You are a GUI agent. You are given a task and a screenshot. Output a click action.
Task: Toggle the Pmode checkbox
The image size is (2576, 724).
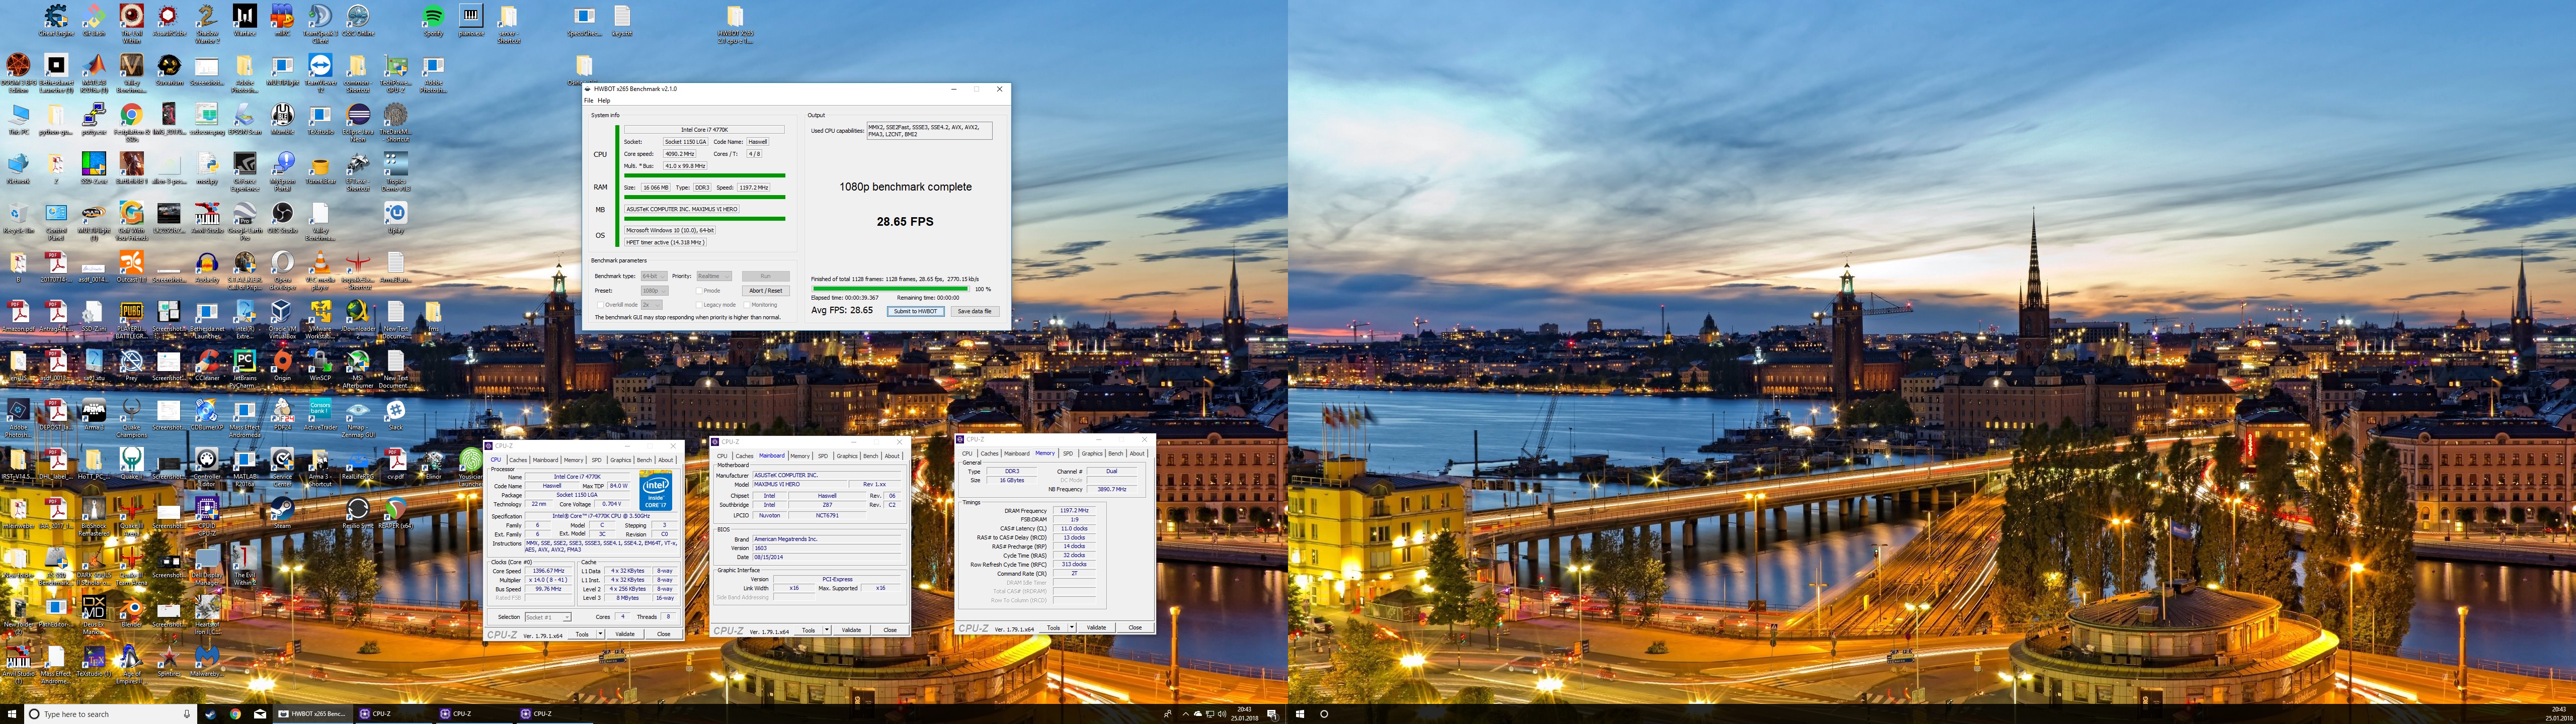(x=699, y=291)
